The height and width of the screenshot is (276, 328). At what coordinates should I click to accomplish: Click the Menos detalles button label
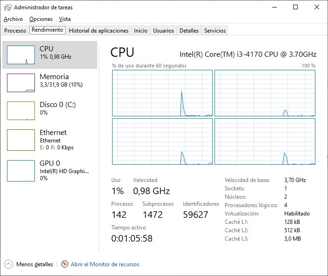[x=34, y=264]
